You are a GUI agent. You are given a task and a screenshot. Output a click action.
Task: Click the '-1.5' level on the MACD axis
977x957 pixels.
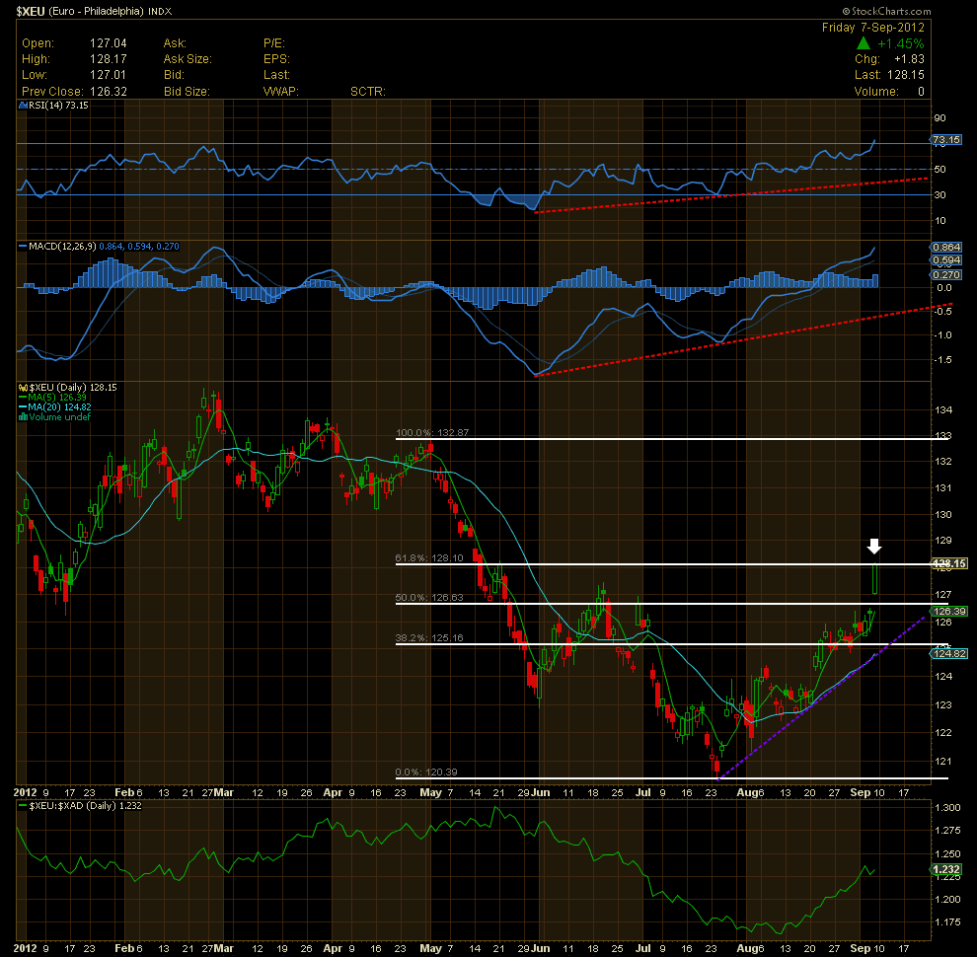(942, 360)
